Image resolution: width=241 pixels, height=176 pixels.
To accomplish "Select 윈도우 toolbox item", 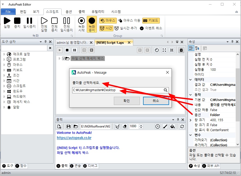I will point(18,91).
